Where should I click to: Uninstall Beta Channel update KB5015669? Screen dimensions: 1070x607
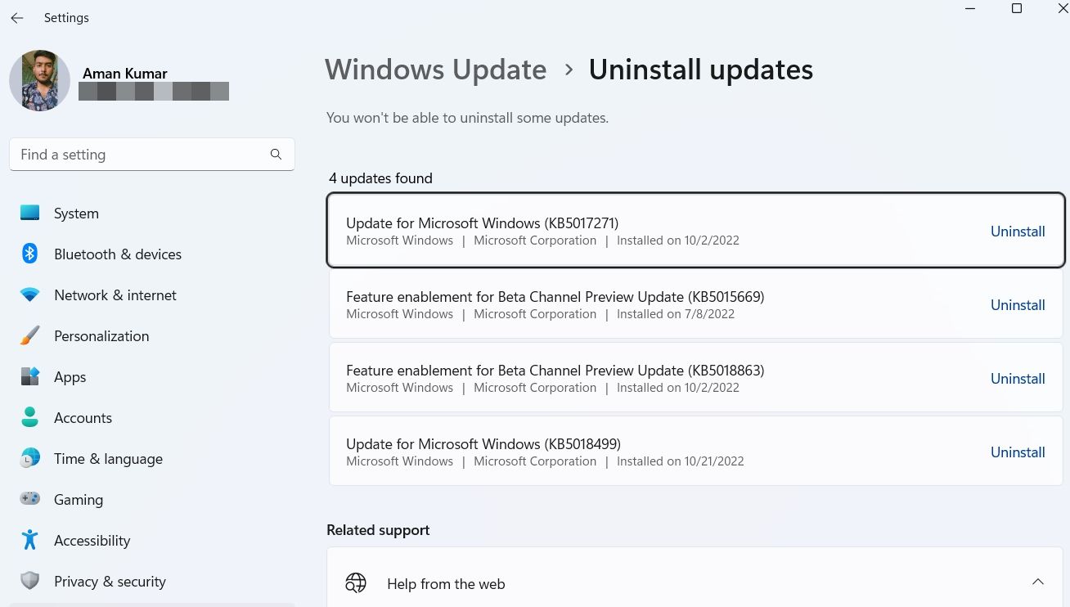1018,305
